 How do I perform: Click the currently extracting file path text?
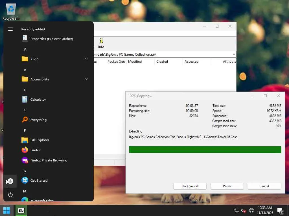click(183, 137)
